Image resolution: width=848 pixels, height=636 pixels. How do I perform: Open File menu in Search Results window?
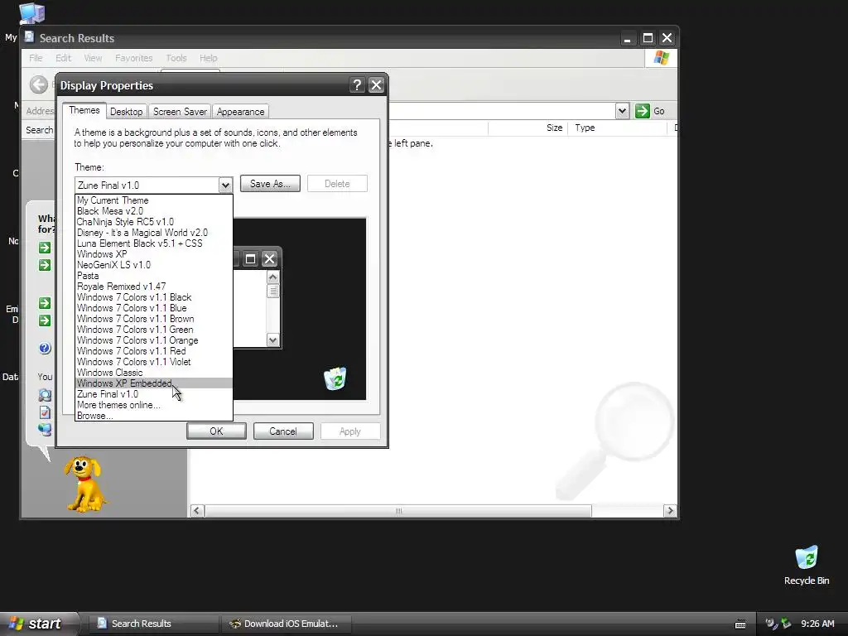coord(36,58)
